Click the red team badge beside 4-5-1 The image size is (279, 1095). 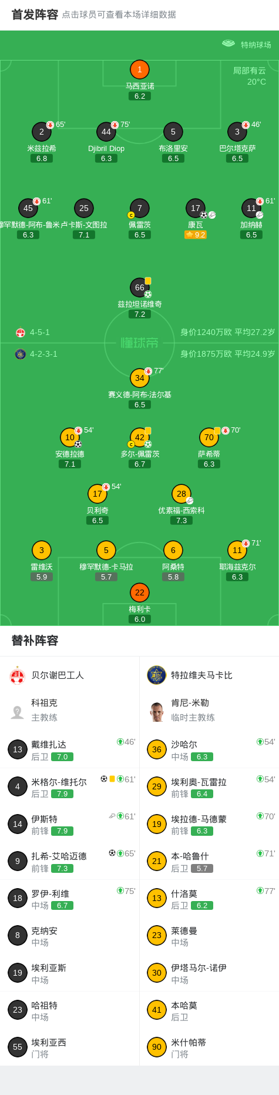coord(21,333)
